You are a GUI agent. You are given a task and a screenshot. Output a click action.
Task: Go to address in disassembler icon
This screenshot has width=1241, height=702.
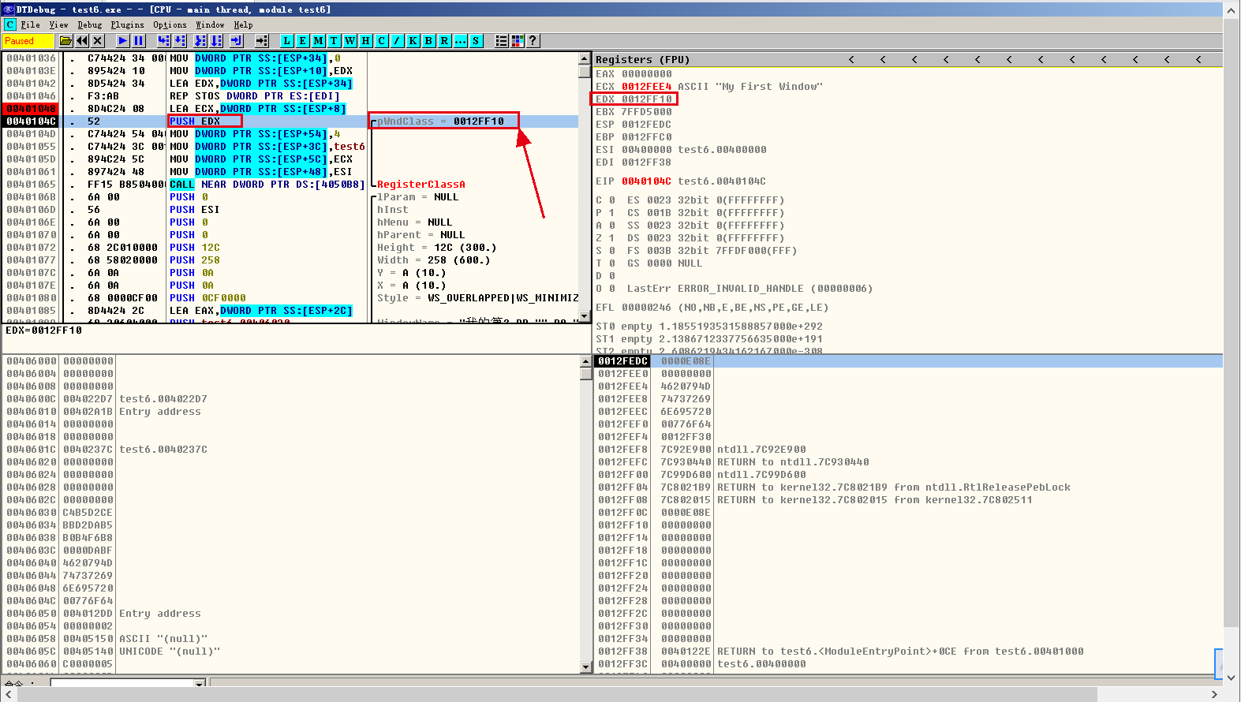262,41
